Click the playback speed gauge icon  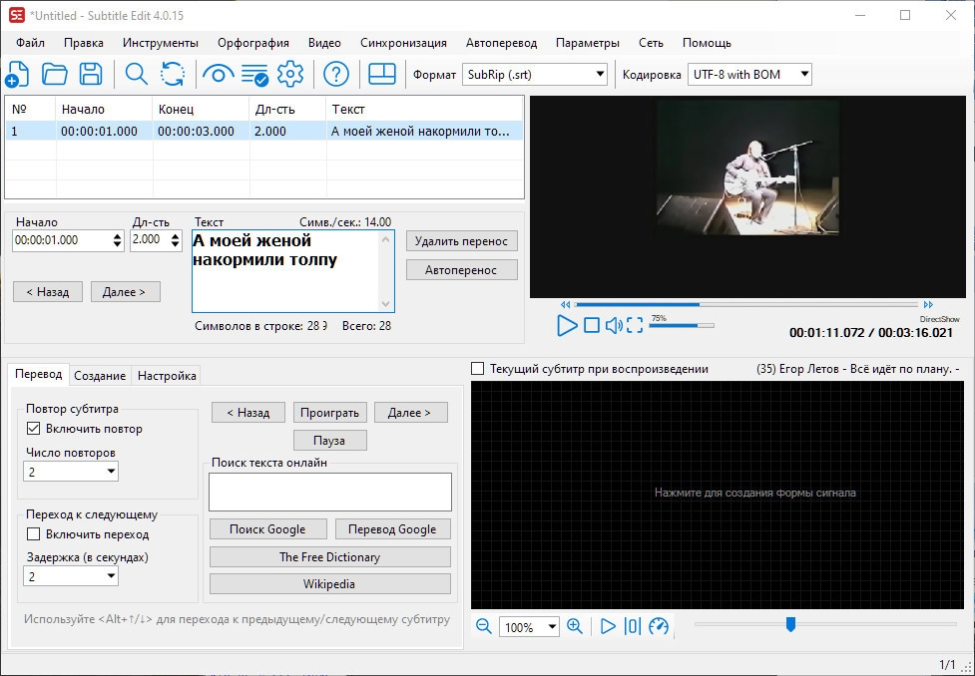(x=659, y=626)
